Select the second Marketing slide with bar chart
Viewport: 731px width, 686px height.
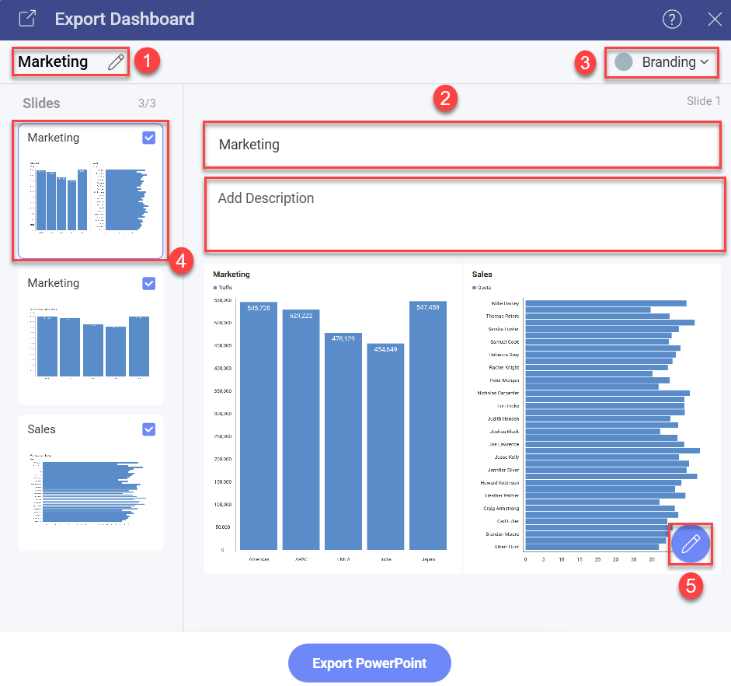pos(90,337)
